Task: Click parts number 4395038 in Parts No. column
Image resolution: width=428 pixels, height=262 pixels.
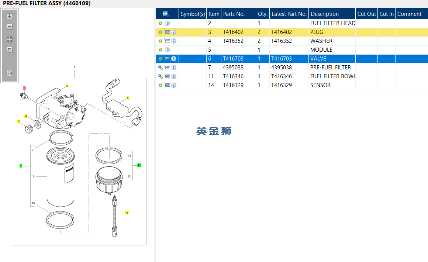Action: (x=233, y=68)
